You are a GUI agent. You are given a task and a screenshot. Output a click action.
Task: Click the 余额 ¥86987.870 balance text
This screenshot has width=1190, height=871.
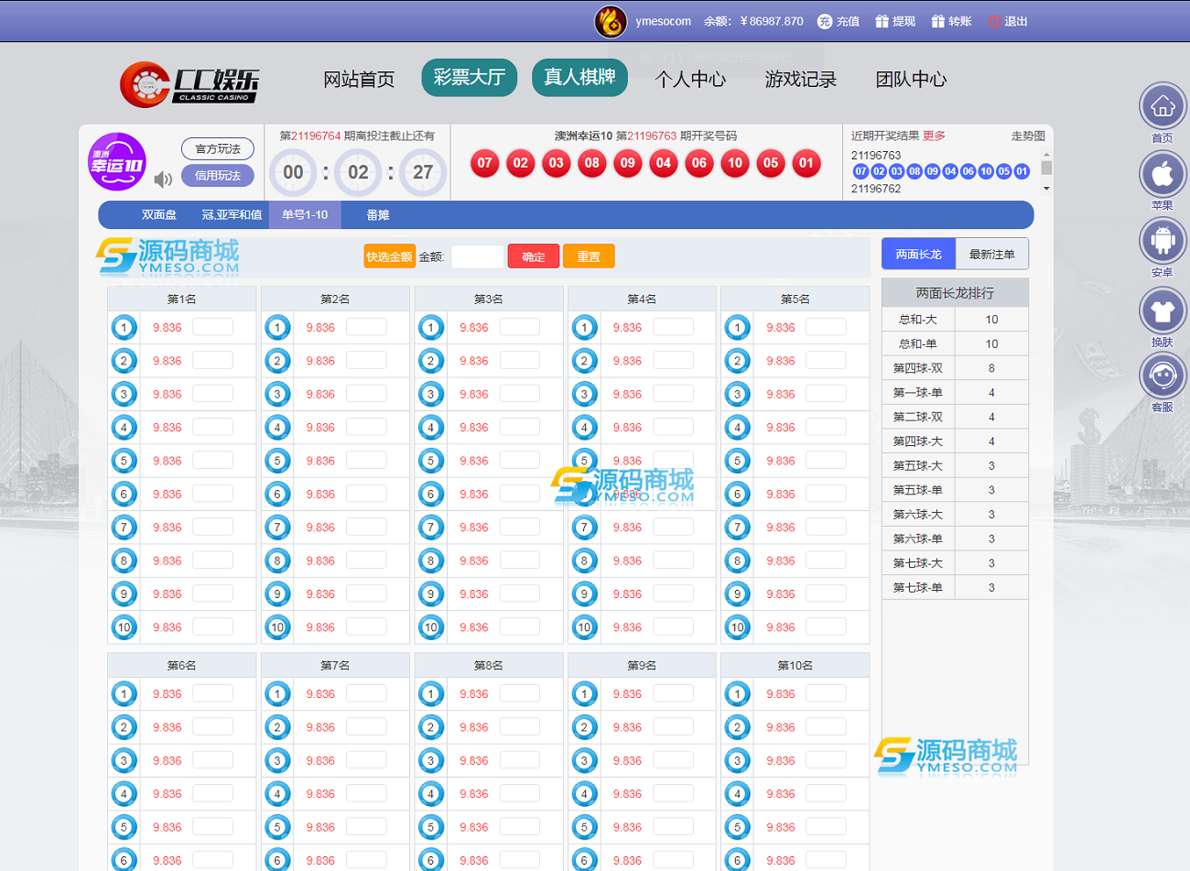(x=753, y=21)
